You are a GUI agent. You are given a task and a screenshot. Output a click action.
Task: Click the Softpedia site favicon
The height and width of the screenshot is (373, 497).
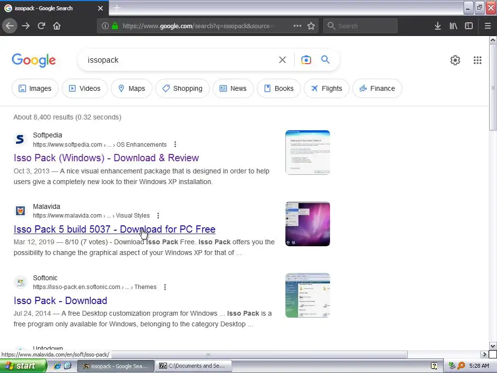(x=20, y=139)
